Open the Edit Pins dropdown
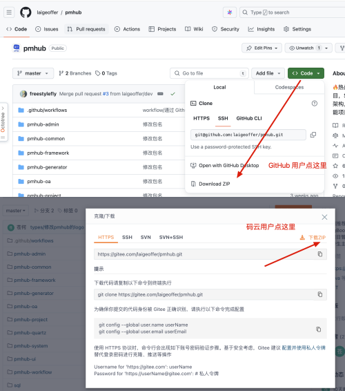This screenshot has height=391, width=345. point(262,48)
